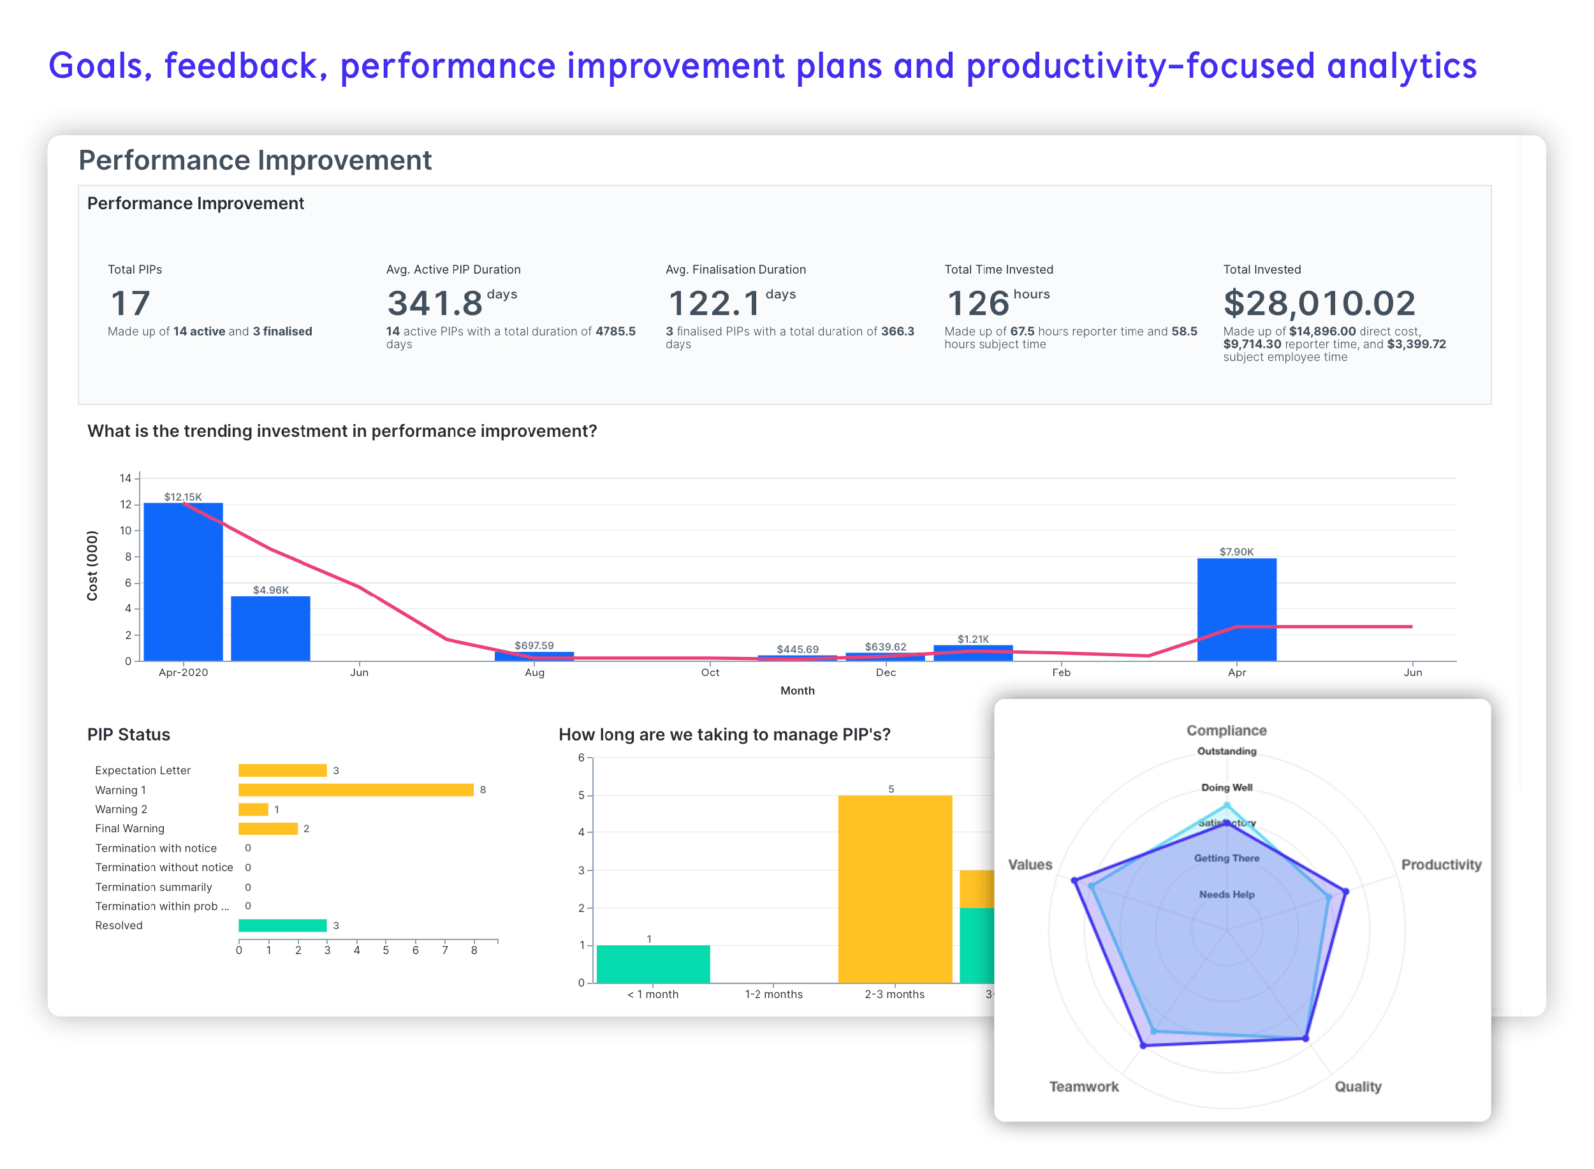Click the Avg. Active PIP Duration label
Image resolution: width=1594 pixels, height=1169 pixels.
tap(453, 270)
